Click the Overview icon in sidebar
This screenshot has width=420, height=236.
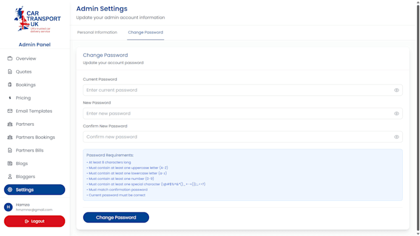10,59
